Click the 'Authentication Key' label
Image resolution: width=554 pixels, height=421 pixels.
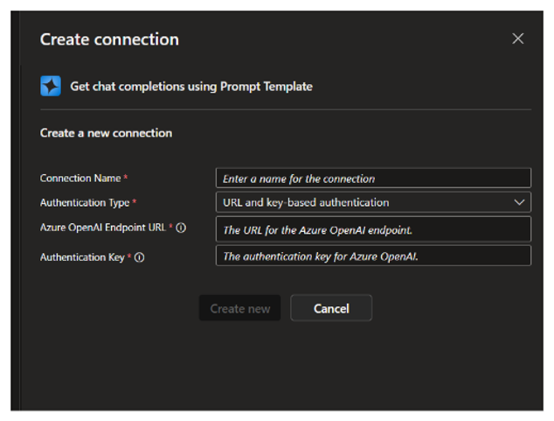click(x=82, y=257)
